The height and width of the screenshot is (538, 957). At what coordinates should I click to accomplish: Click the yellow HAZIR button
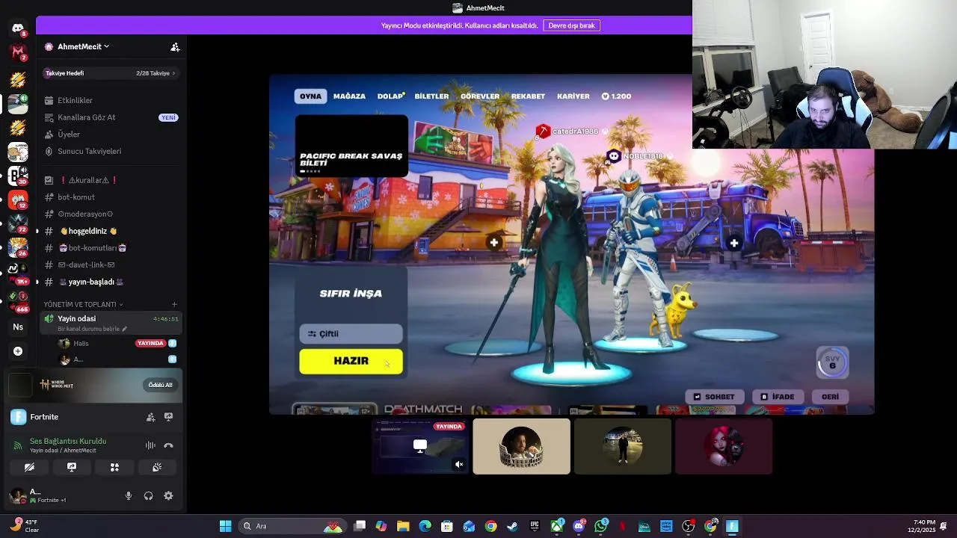351,361
